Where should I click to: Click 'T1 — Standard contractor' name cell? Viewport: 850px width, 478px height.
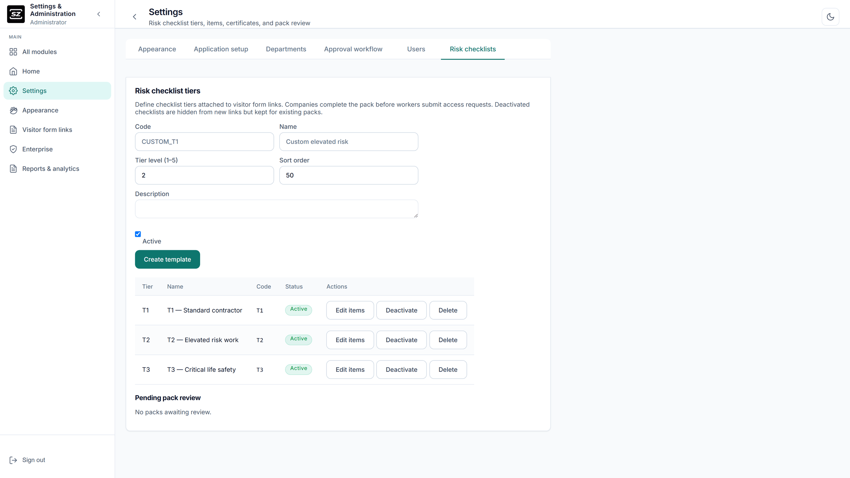pyautogui.click(x=205, y=310)
